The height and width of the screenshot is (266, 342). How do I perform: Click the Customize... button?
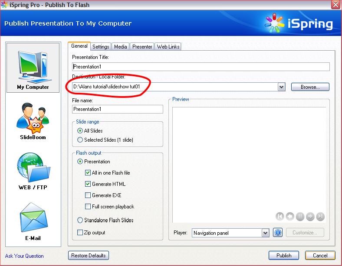click(x=305, y=233)
